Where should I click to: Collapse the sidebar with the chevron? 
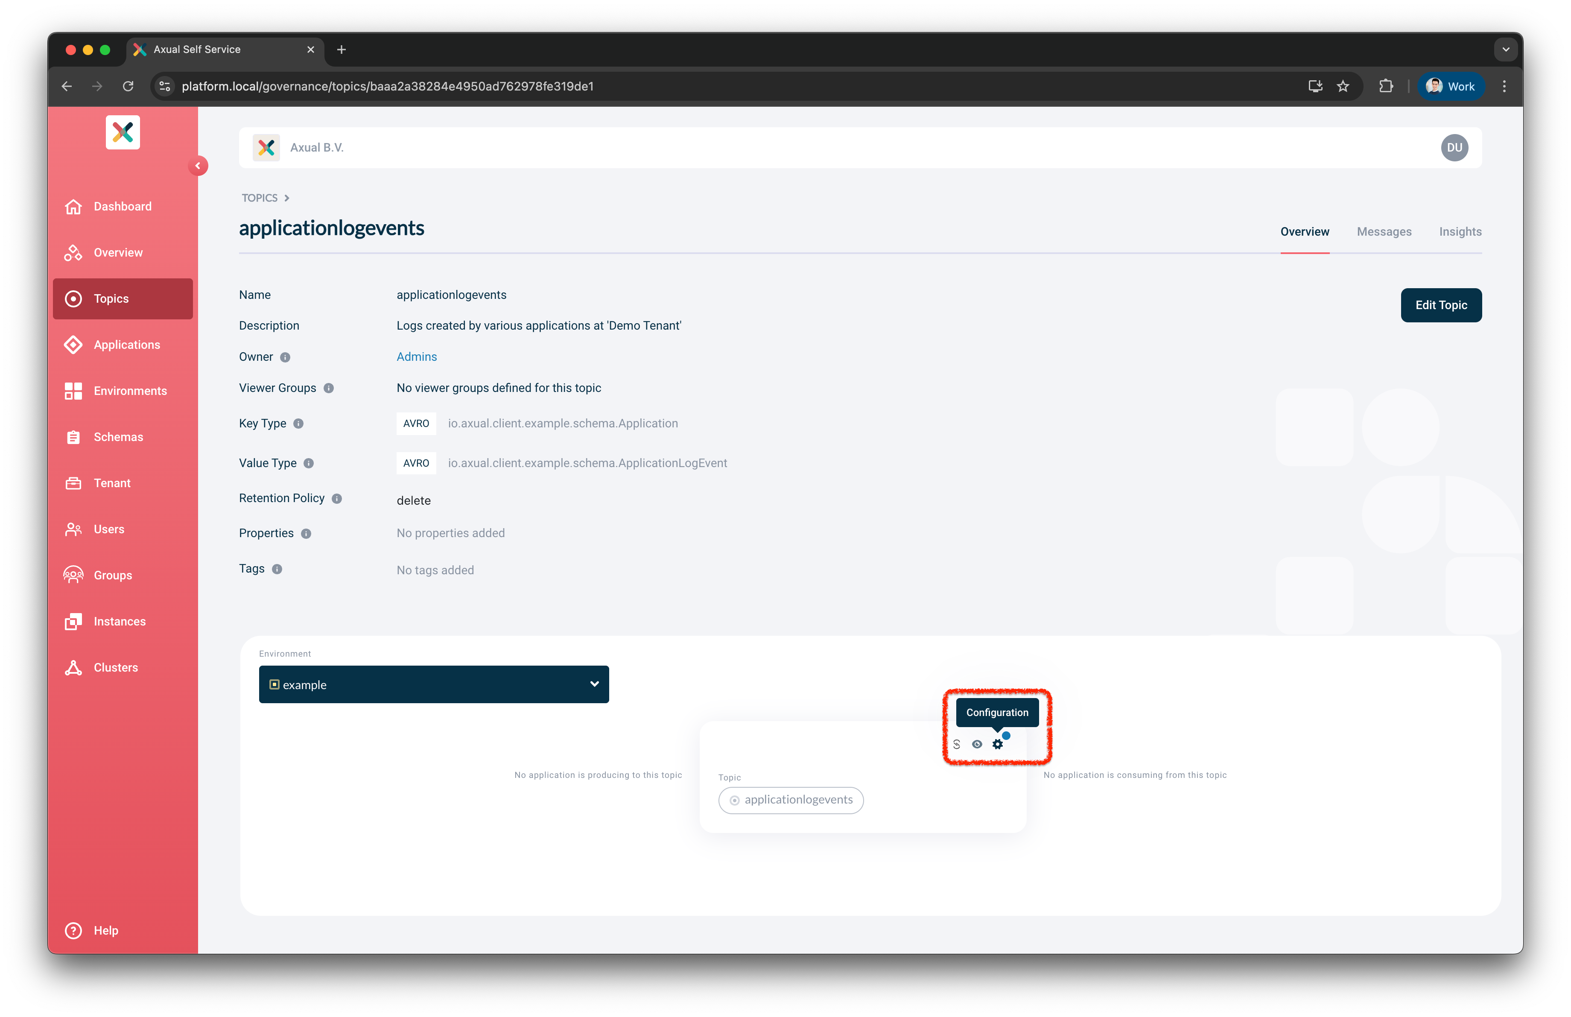pos(198,166)
